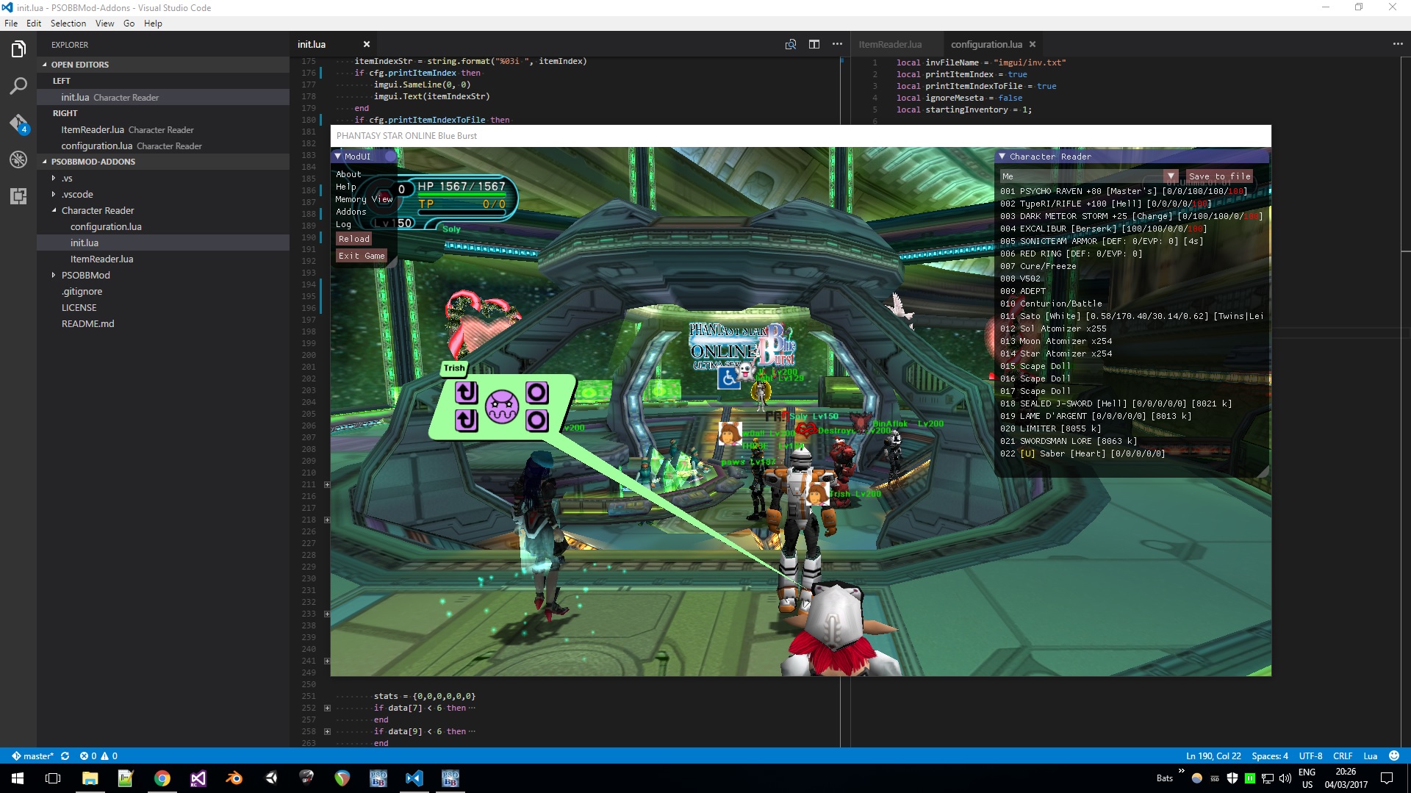The width and height of the screenshot is (1411, 793).
Task: Open Google Chrome from taskbar
Action: (162, 778)
